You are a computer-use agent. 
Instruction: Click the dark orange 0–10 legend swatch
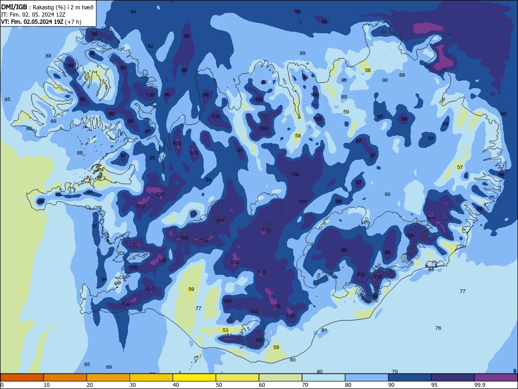pos(22,378)
